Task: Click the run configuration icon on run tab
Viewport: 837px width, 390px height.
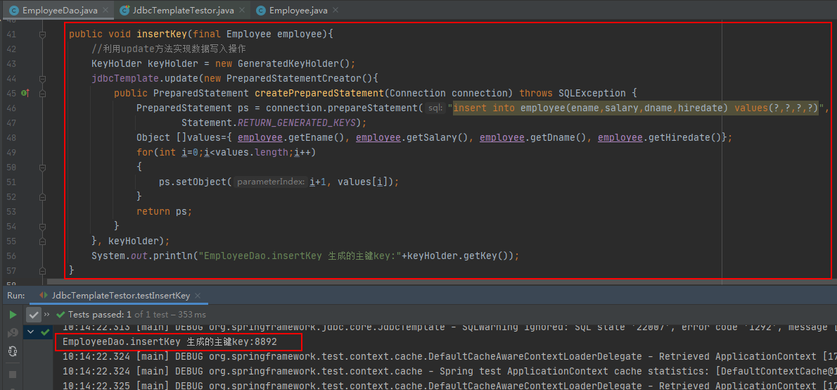Action: click(x=44, y=296)
